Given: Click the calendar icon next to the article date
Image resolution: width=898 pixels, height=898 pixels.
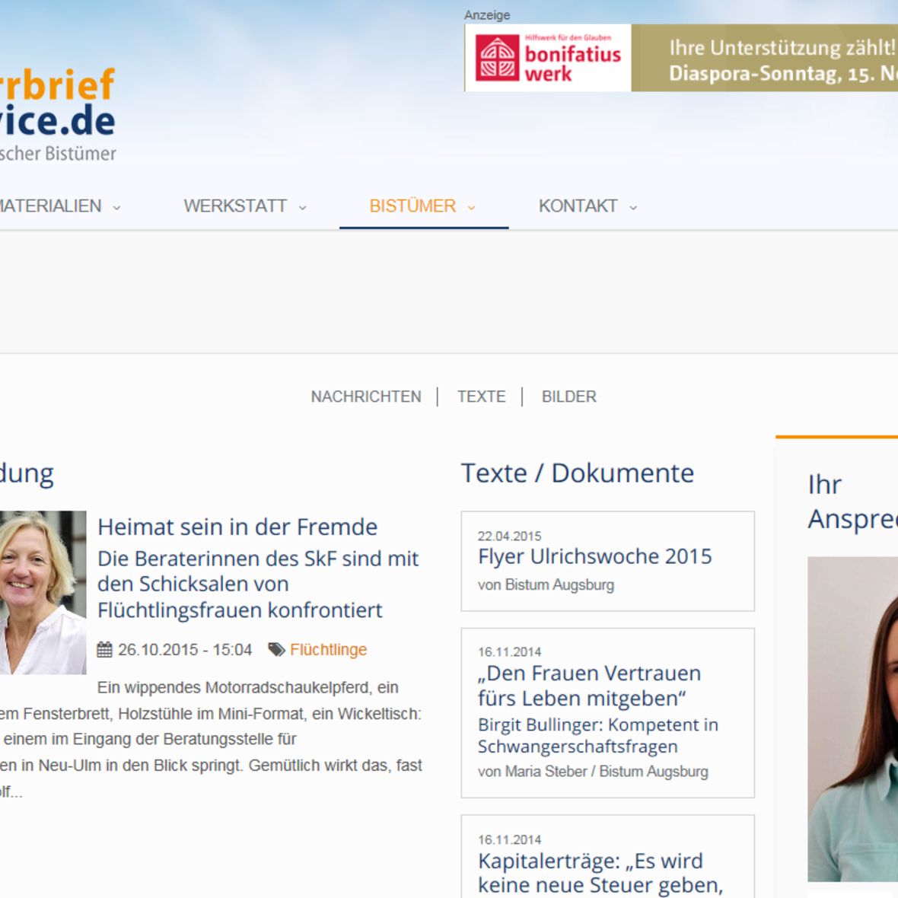Looking at the screenshot, I should [106, 649].
